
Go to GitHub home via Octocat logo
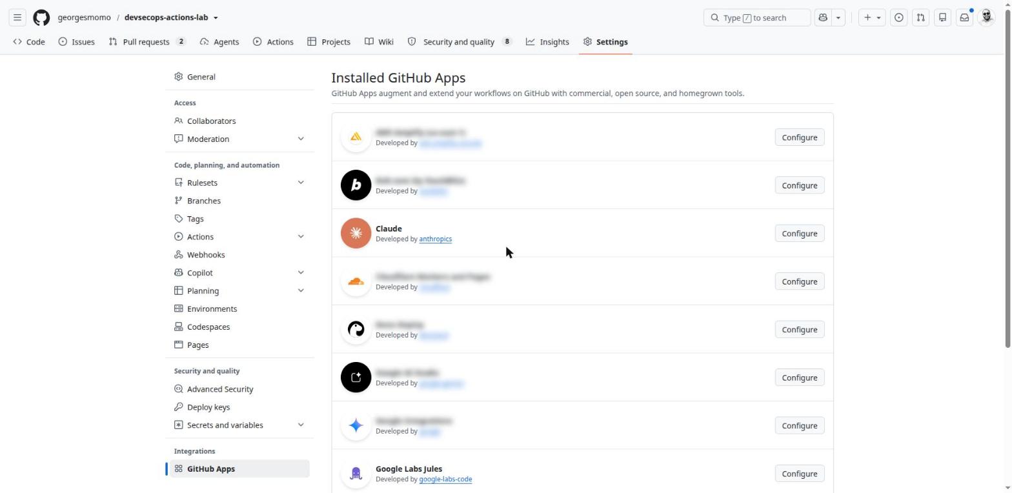pos(41,17)
